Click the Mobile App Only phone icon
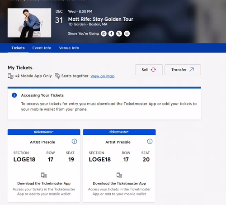The height and width of the screenshot is (205, 226). [x=10, y=76]
